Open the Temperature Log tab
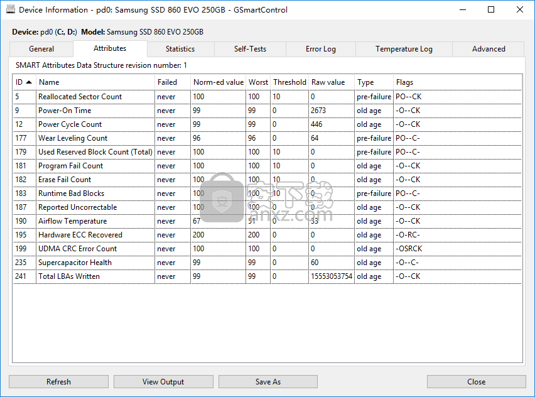This screenshot has width=535, height=397. pyautogui.click(x=404, y=49)
